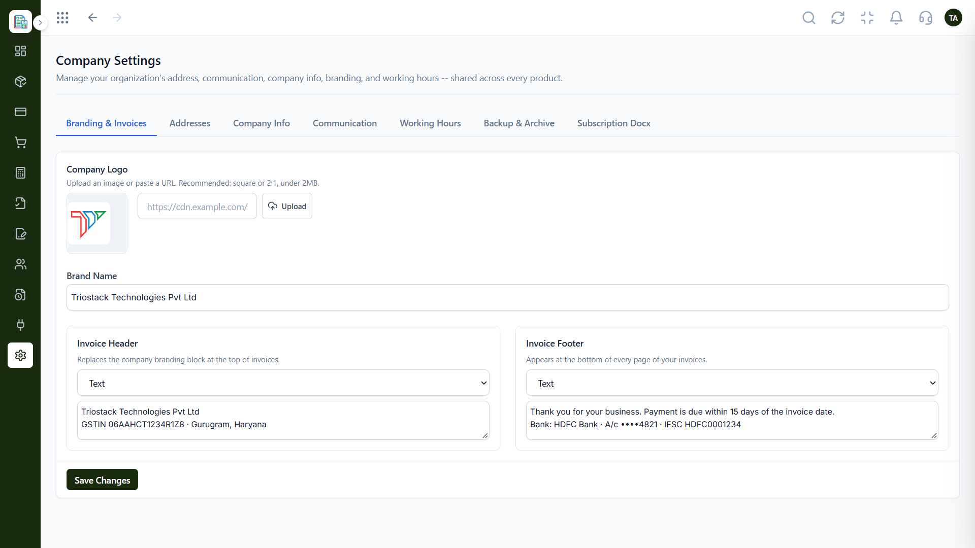Click the Company Logo label

click(x=97, y=169)
